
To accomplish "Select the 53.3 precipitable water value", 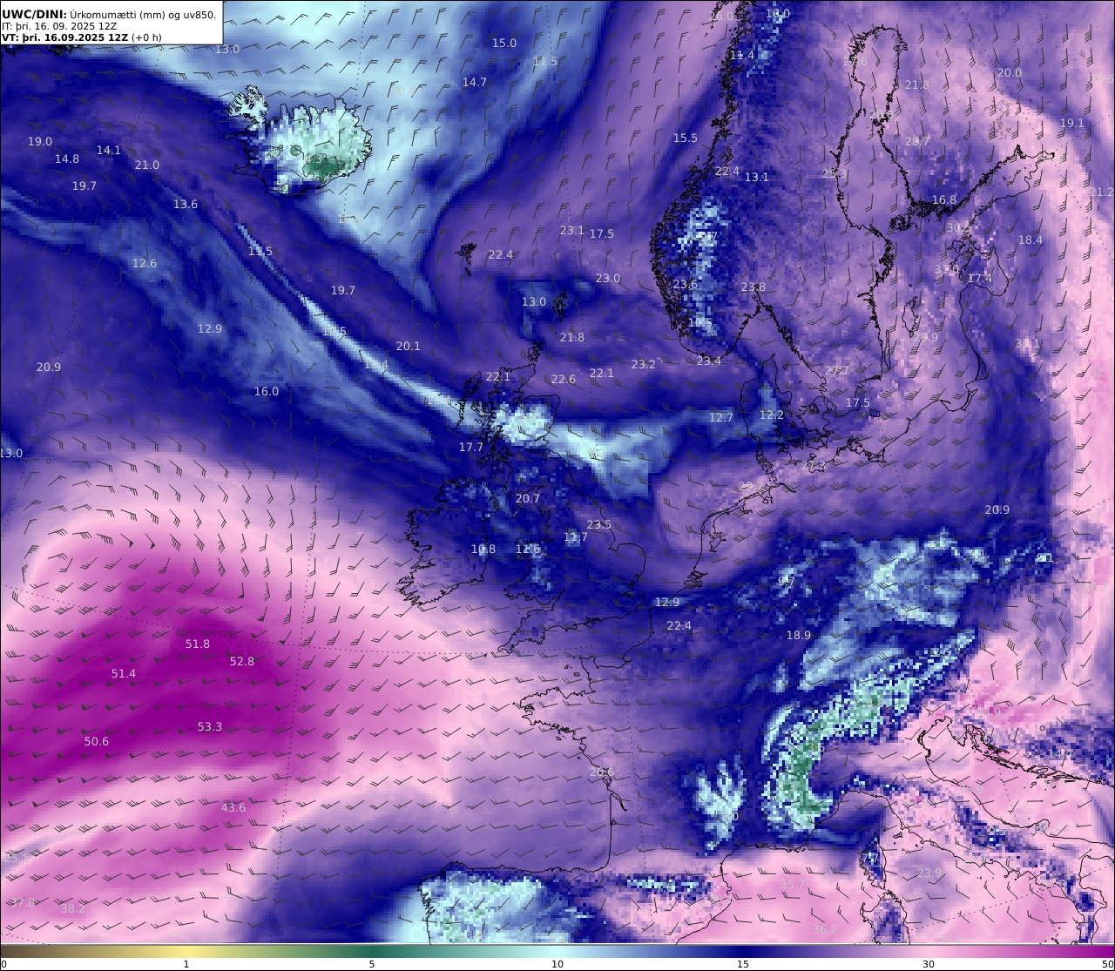I will click(210, 726).
